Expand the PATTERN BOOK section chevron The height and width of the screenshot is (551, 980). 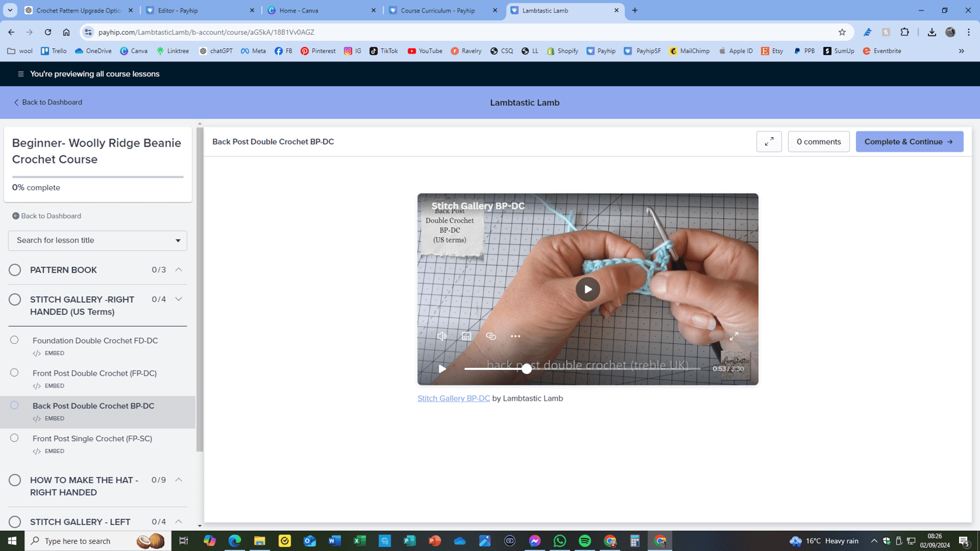point(178,269)
